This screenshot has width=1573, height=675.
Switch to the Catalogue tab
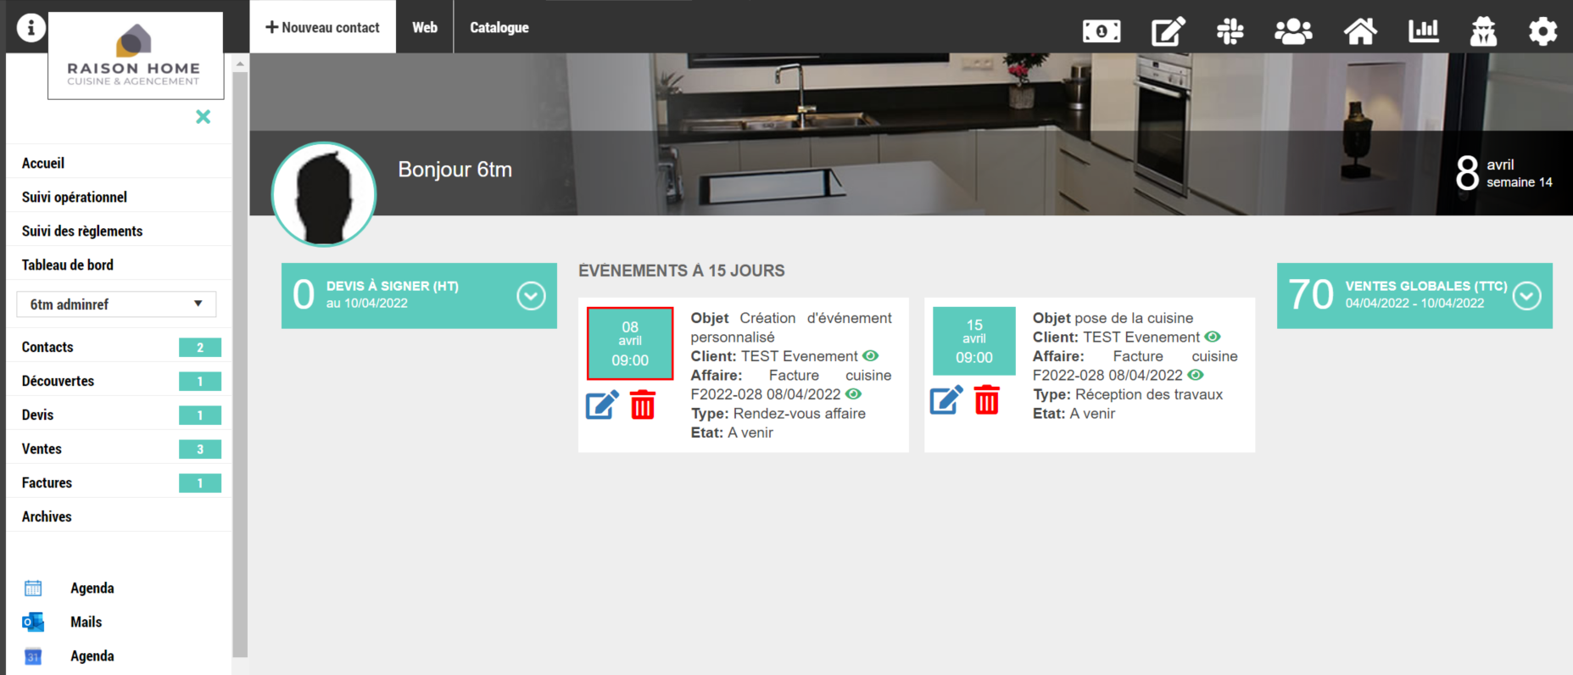pos(499,27)
